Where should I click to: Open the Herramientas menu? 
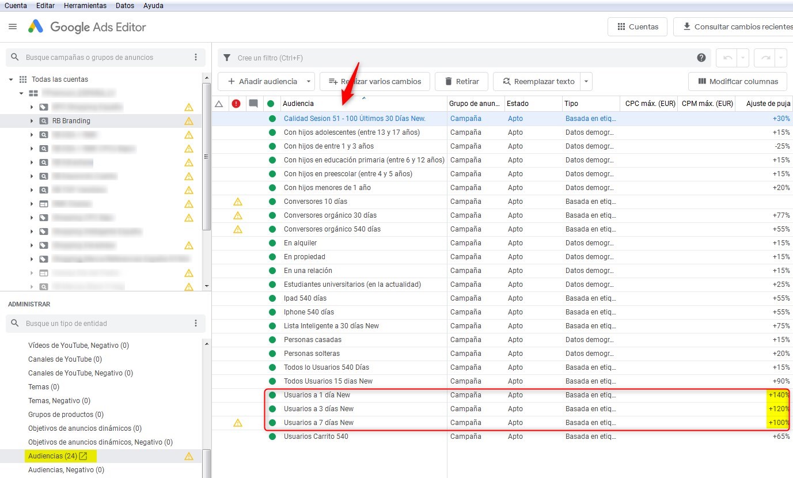pyautogui.click(x=85, y=6)
